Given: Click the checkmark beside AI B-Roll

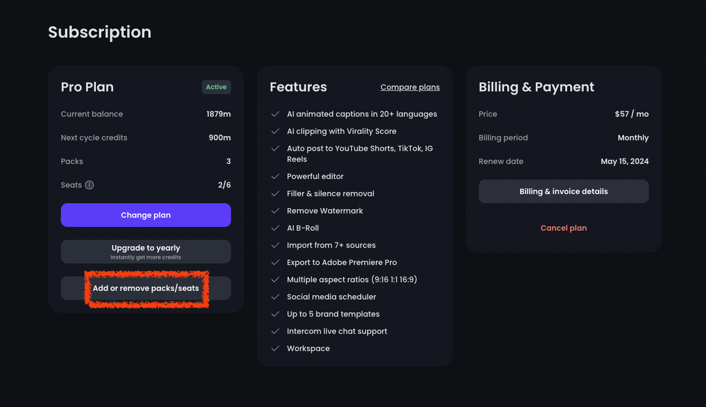Looking at the screenshot, I should pyautogui.click(x=275, y=228).
